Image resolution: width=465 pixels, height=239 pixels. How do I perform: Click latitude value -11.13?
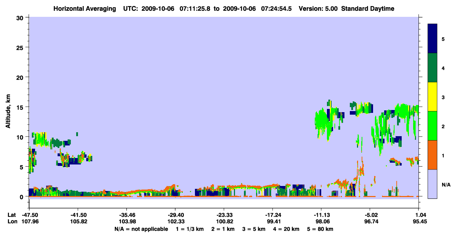(321, 215)
